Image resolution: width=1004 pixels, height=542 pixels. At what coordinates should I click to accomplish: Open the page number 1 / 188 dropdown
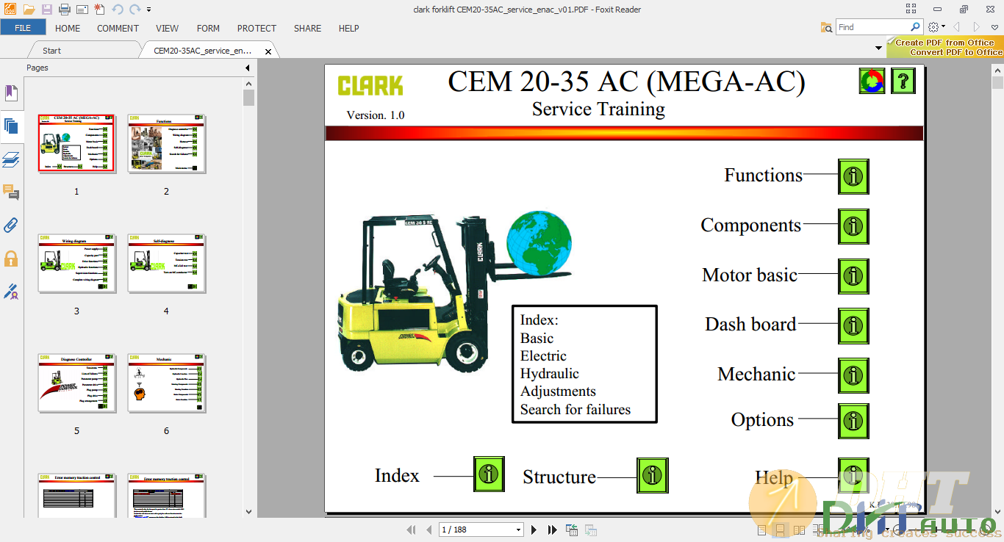(x=519, y=530)
